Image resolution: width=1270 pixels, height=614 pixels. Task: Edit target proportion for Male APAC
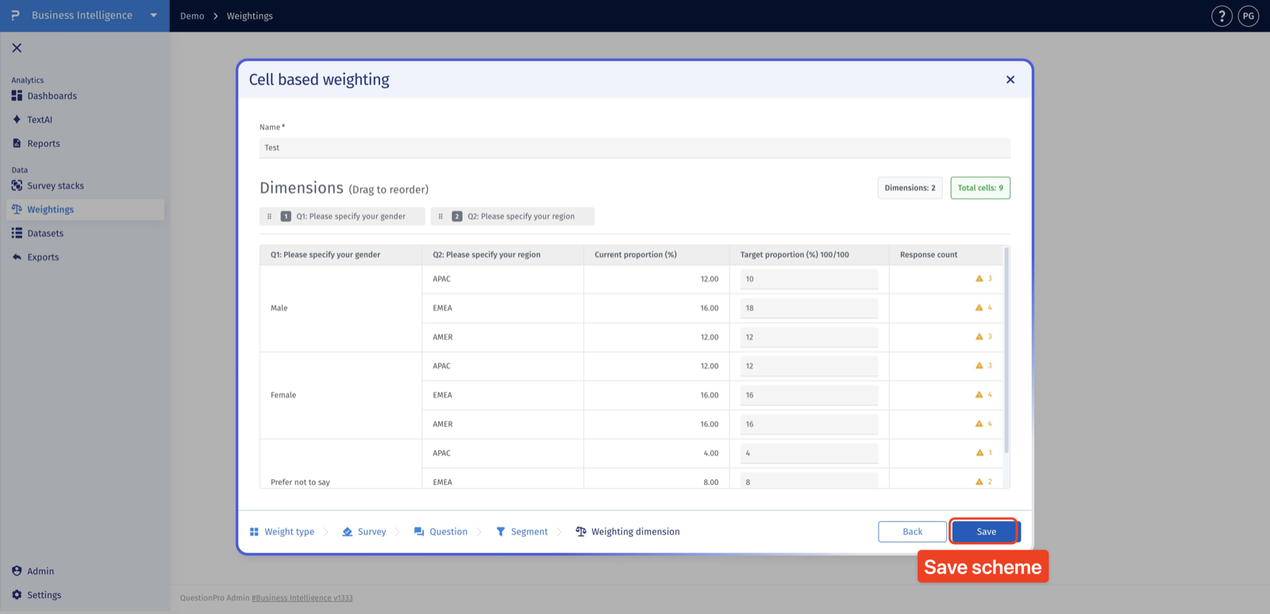click(809, 279)
